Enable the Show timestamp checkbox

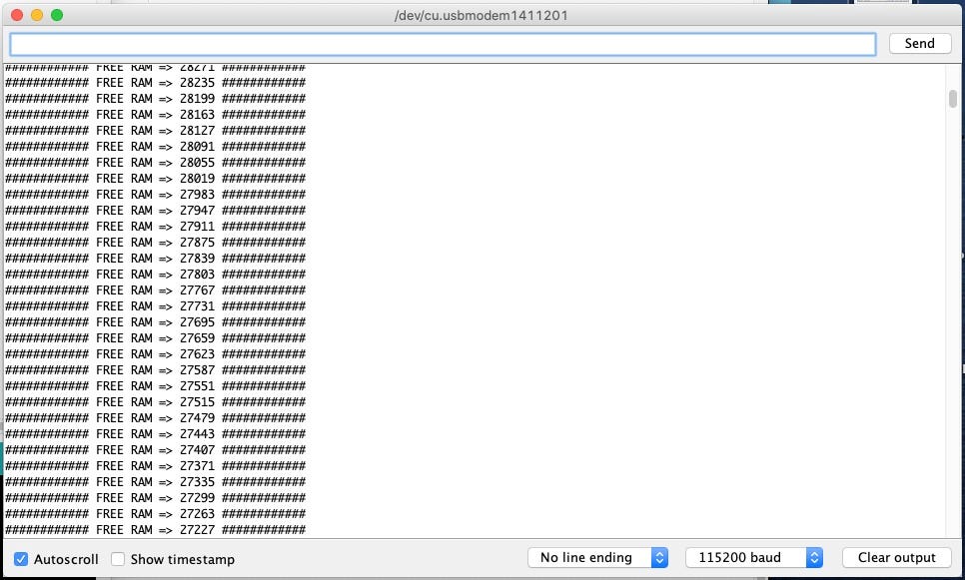pyautogui.click(x=118, y=559)
